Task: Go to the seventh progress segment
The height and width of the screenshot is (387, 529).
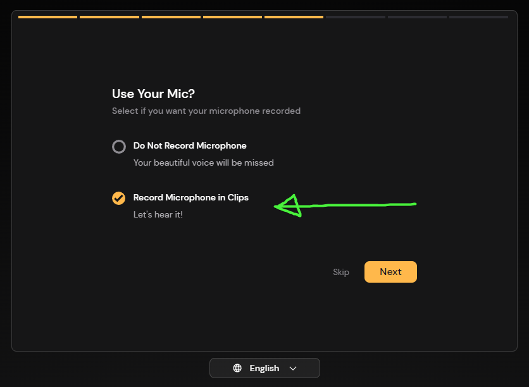Action: (417, 17)
